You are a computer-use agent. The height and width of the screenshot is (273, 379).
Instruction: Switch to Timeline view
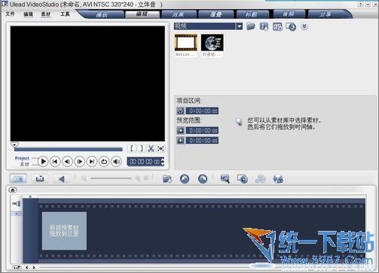click(x=40, y=179)
